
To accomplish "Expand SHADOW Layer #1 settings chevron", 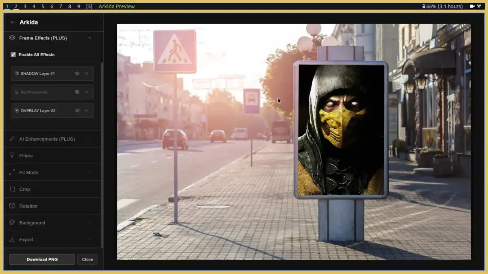I will 86,74.
